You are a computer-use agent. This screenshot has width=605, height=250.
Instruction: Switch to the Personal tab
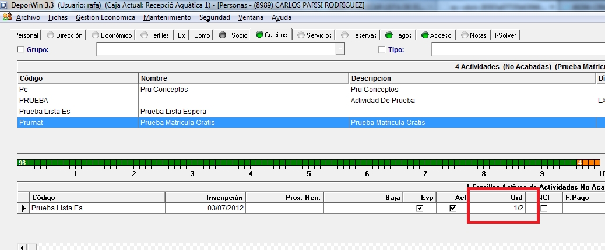tap(26, 35)
